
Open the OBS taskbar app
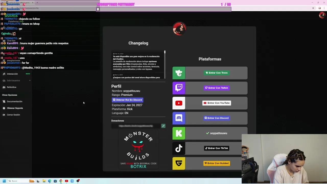78,181
